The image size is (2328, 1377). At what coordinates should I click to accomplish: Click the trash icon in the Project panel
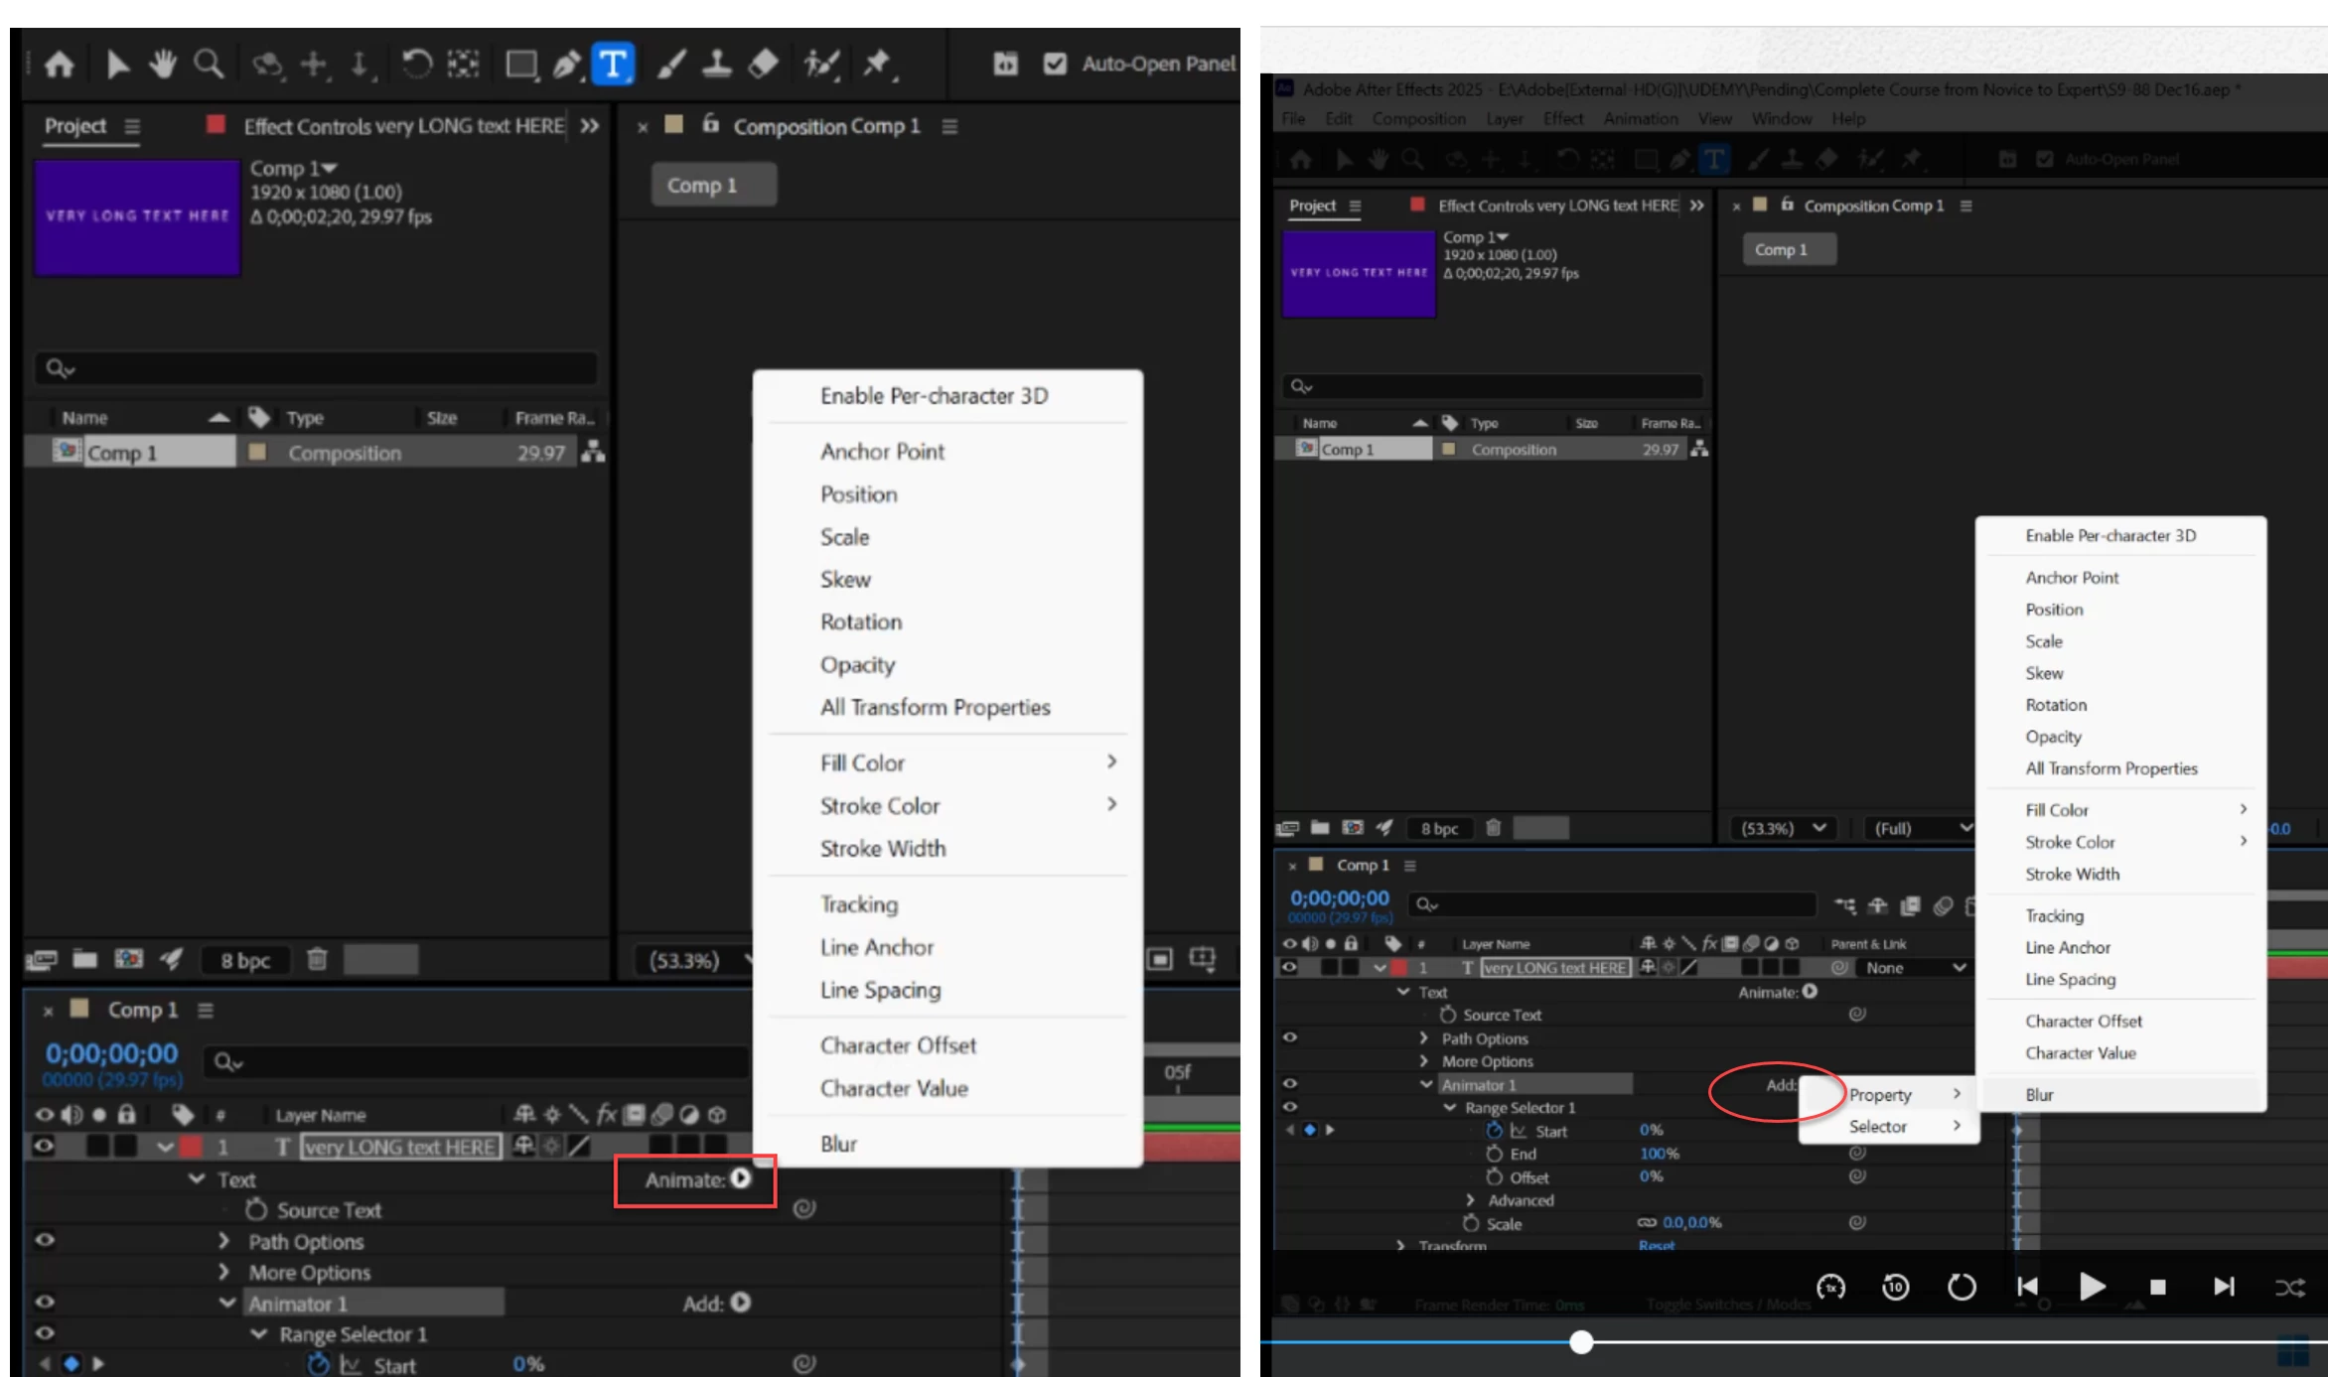[x=317, y=959]
